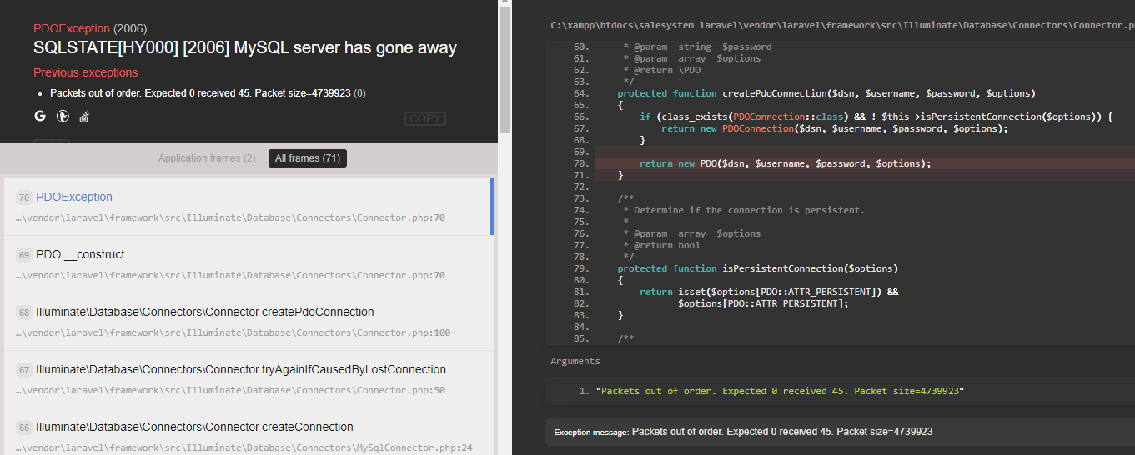Viewport: 1135px width, 455px height.
Task: Search the error on DuckDuckGo icon
Action: pyautogui.click(x=62, y=117)
